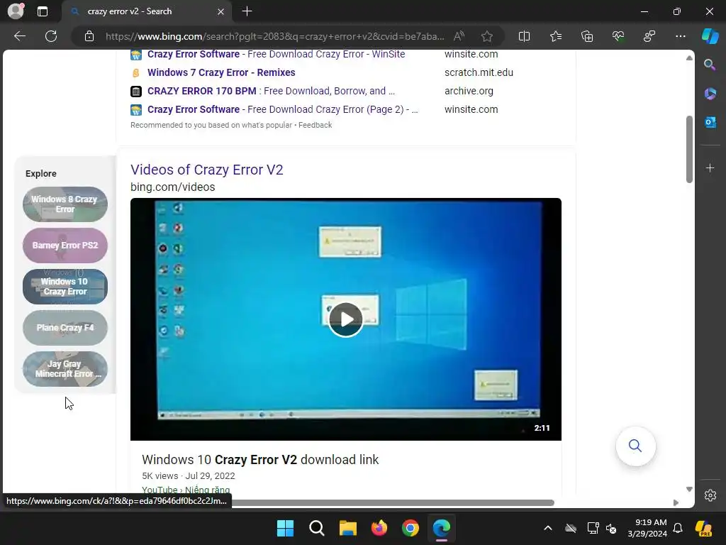The height and width of the screenshot is (545, 726).
Task: Open a new tab with plus button
Action: [x=247, y=11]
